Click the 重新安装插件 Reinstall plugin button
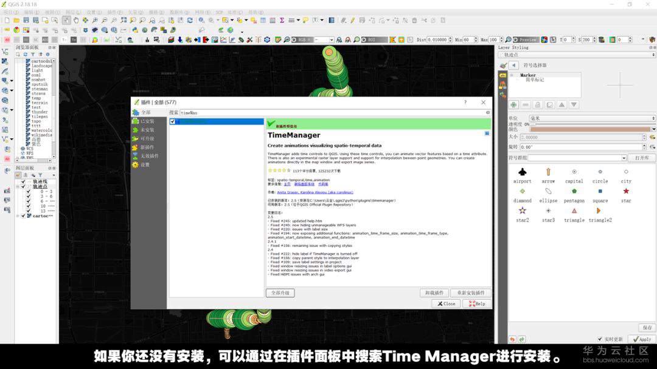The image size is (657, 369). 470,293
